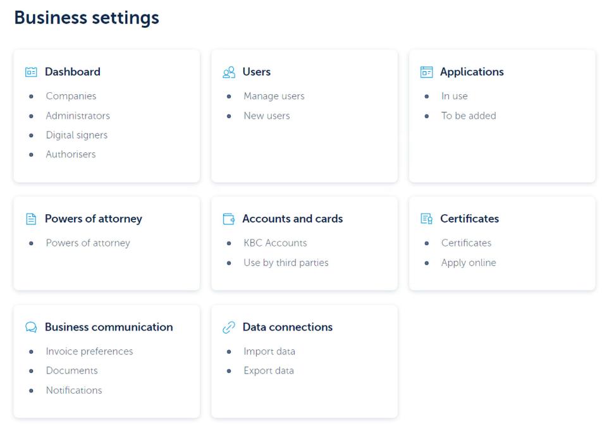Click the Dashboard card icon
The width and height of the screenshot is (607, 424).
(30, 71)
